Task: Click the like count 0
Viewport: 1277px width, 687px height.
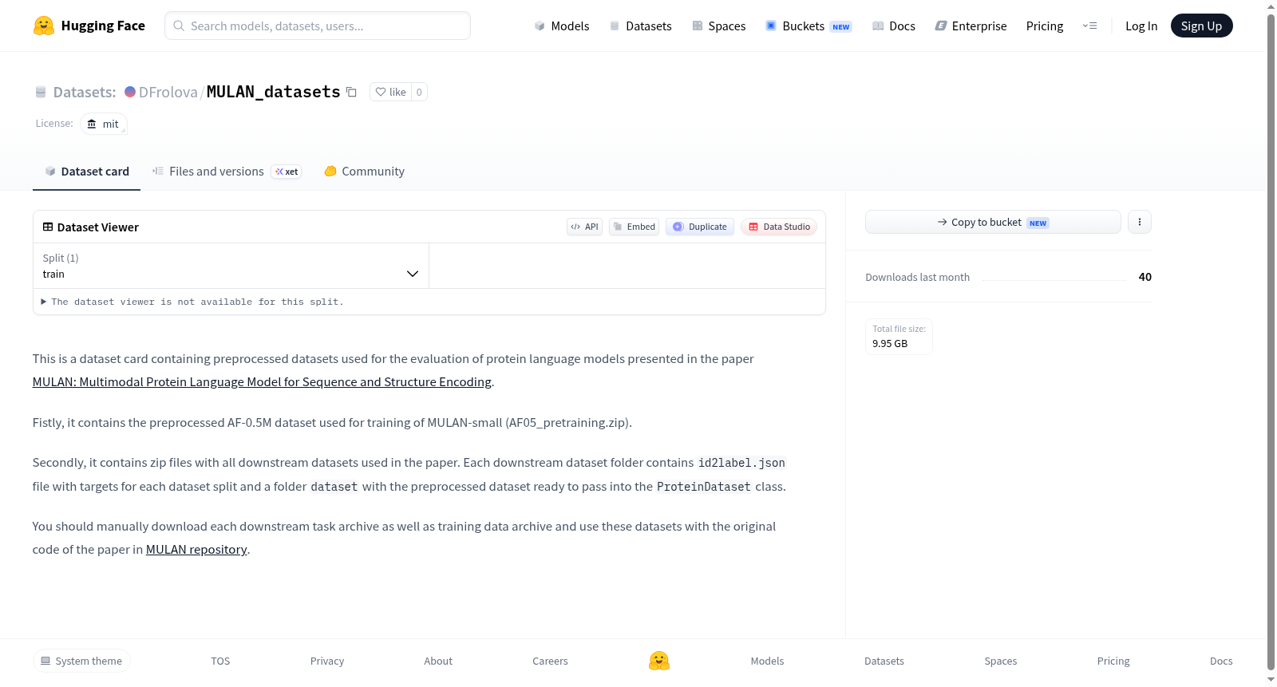Action: 419,92
